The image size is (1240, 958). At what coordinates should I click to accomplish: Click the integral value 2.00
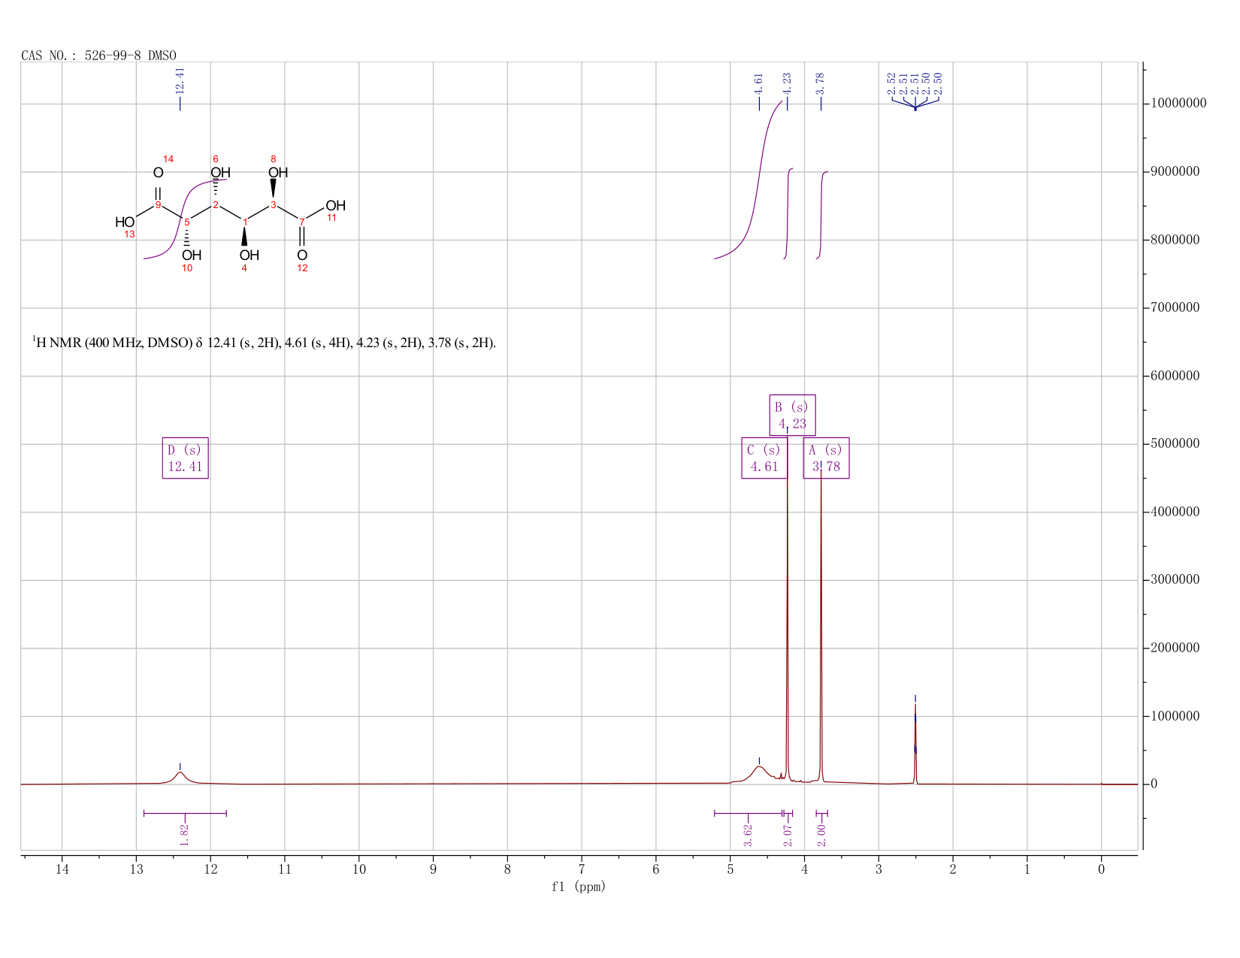(x=821, y=835)
